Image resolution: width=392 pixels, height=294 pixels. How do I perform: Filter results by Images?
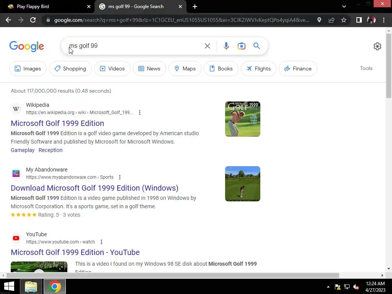click(x=28, y=69)
